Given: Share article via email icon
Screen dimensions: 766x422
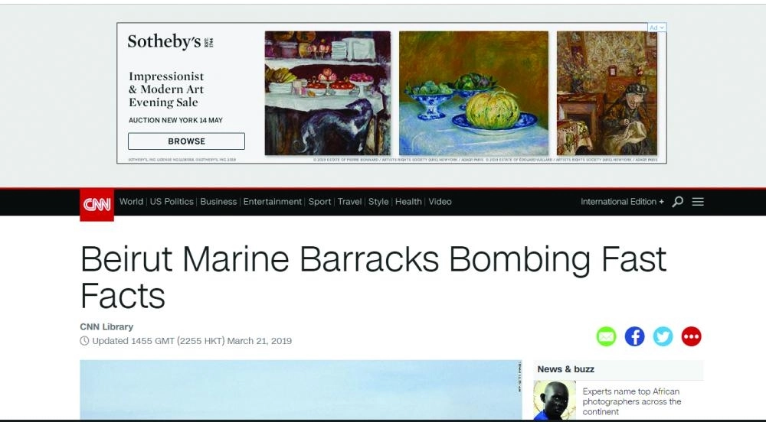Looking at the screenshot, I should coord(606,336).
